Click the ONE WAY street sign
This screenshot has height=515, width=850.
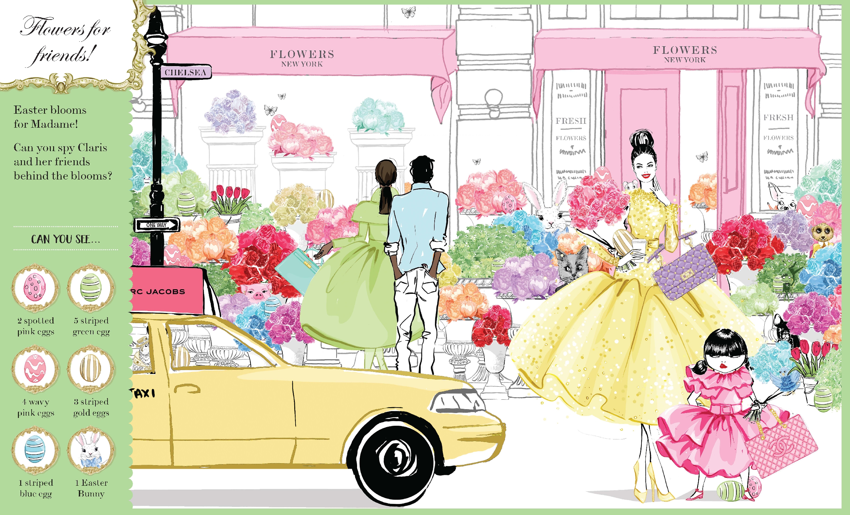pyautogui.click(x=157, y=225)
